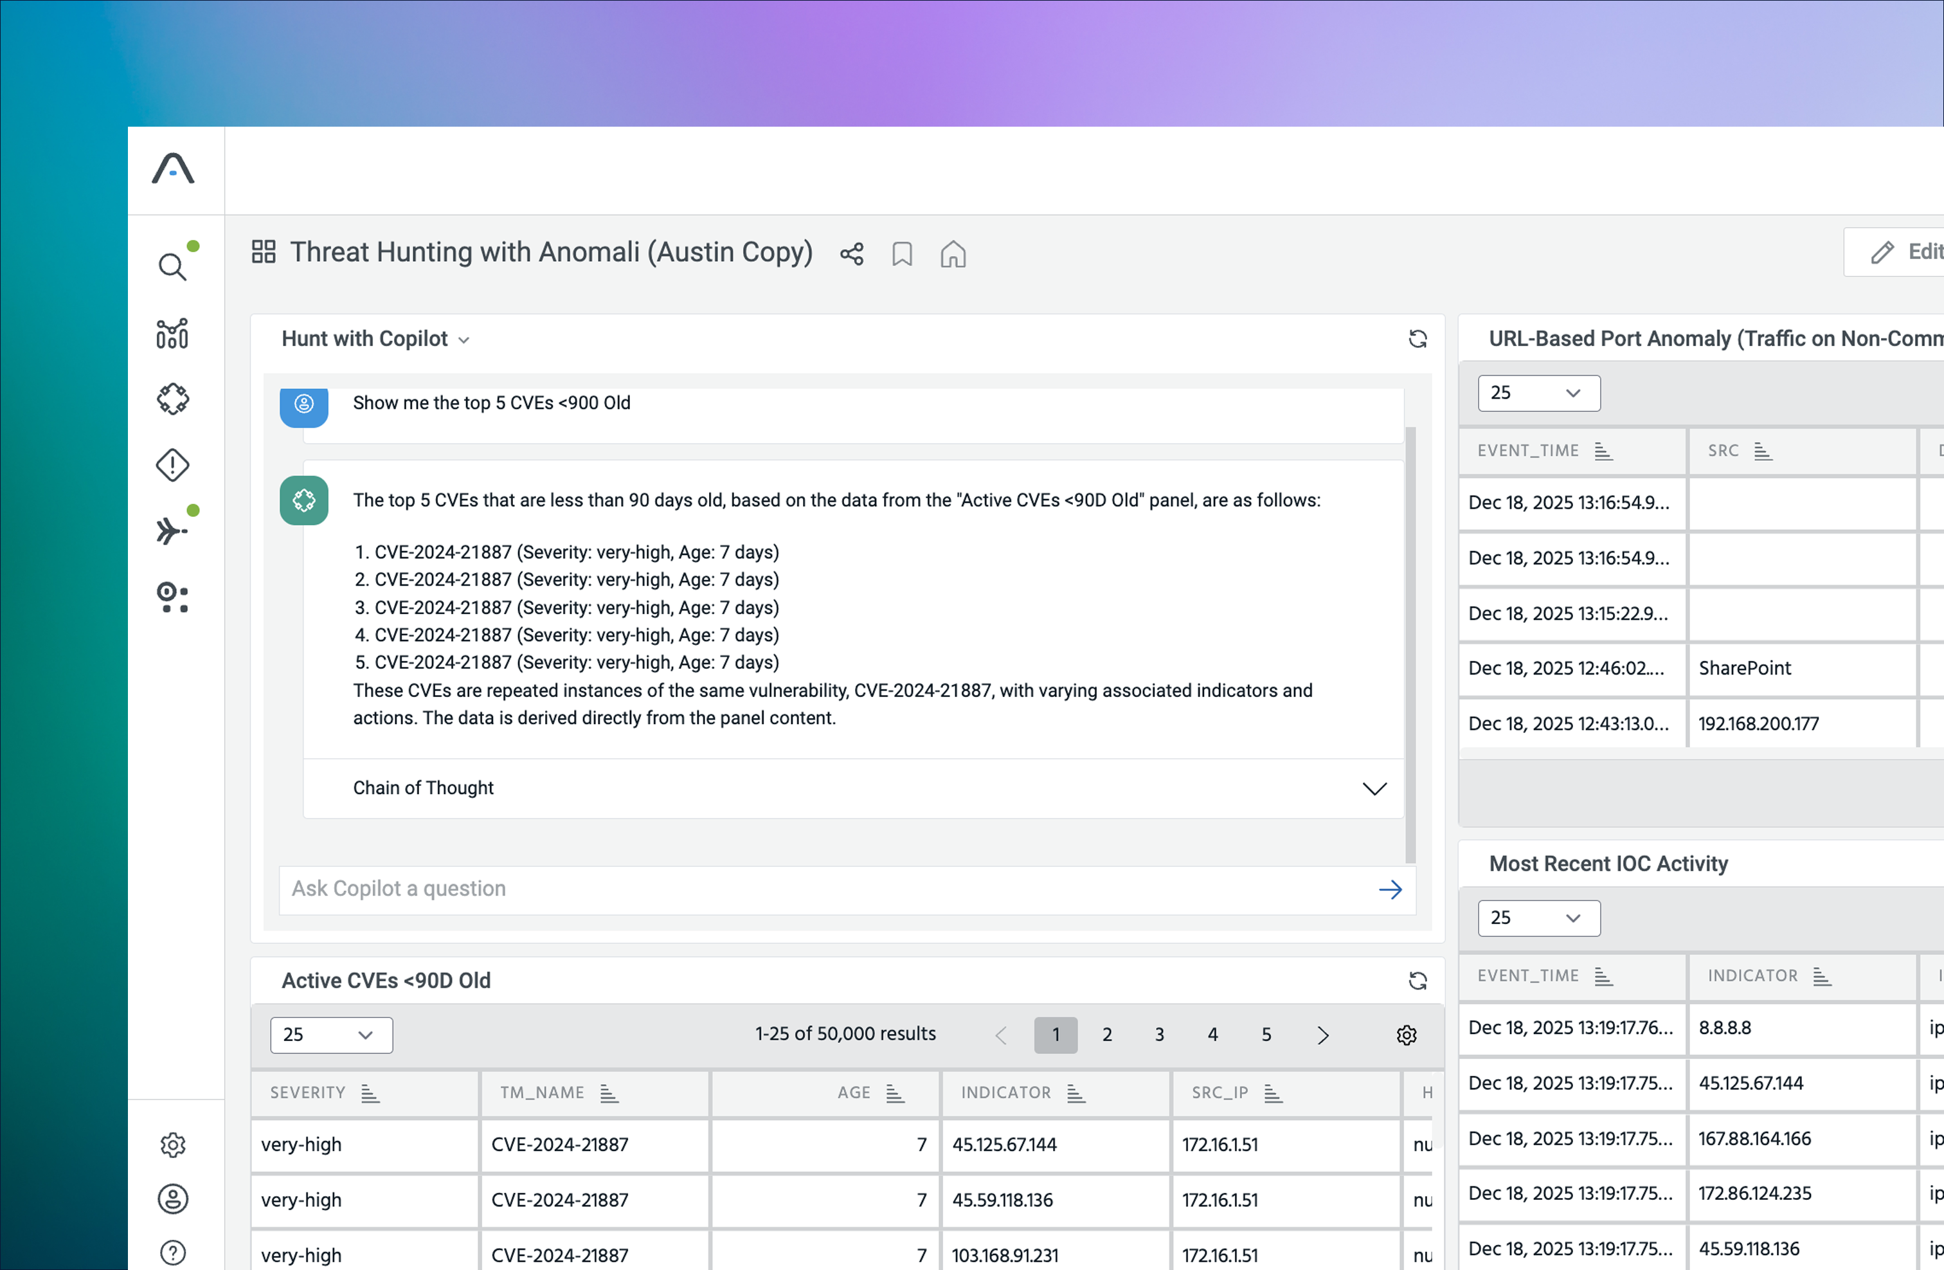Click the Ask Copilot question field
Image resolution: width=1944 pixels, height=1270 pixels.
pos(817,889)
